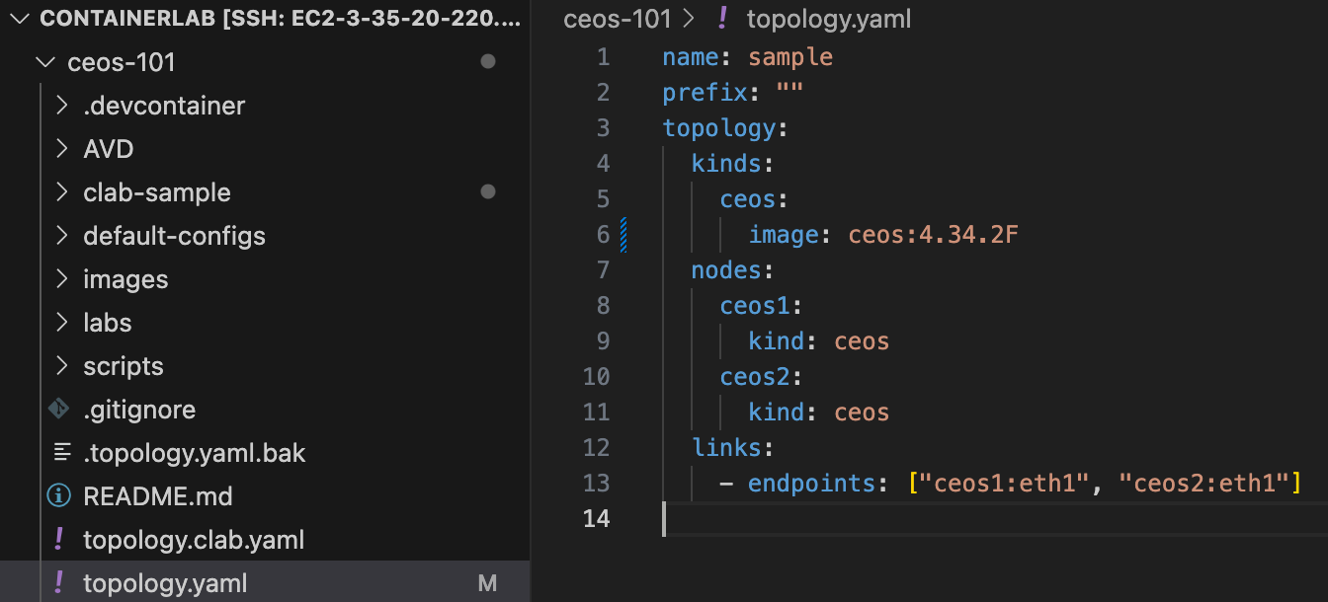
Task: Click the 'links:' key on line 12
Action: tap(733, 448)
